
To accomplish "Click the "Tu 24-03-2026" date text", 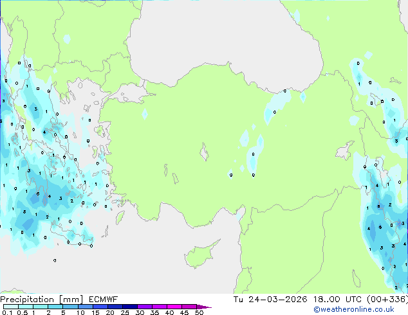I will 270,300.
